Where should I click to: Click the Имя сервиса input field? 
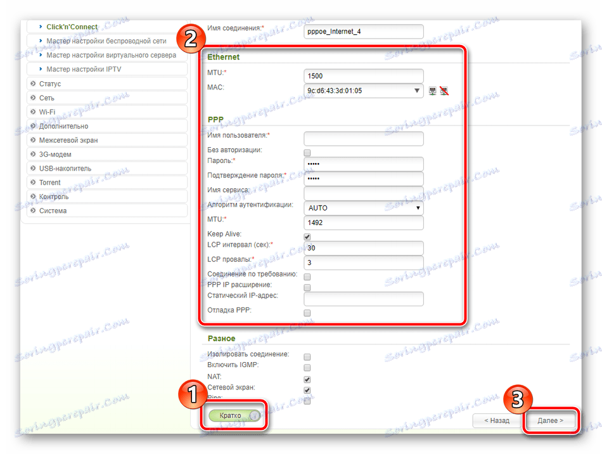(x=363, y=193)
